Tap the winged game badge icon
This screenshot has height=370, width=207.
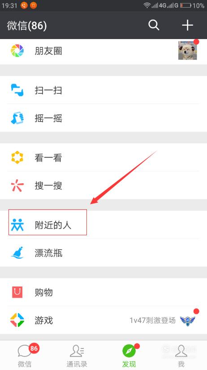tap(188, 321)
